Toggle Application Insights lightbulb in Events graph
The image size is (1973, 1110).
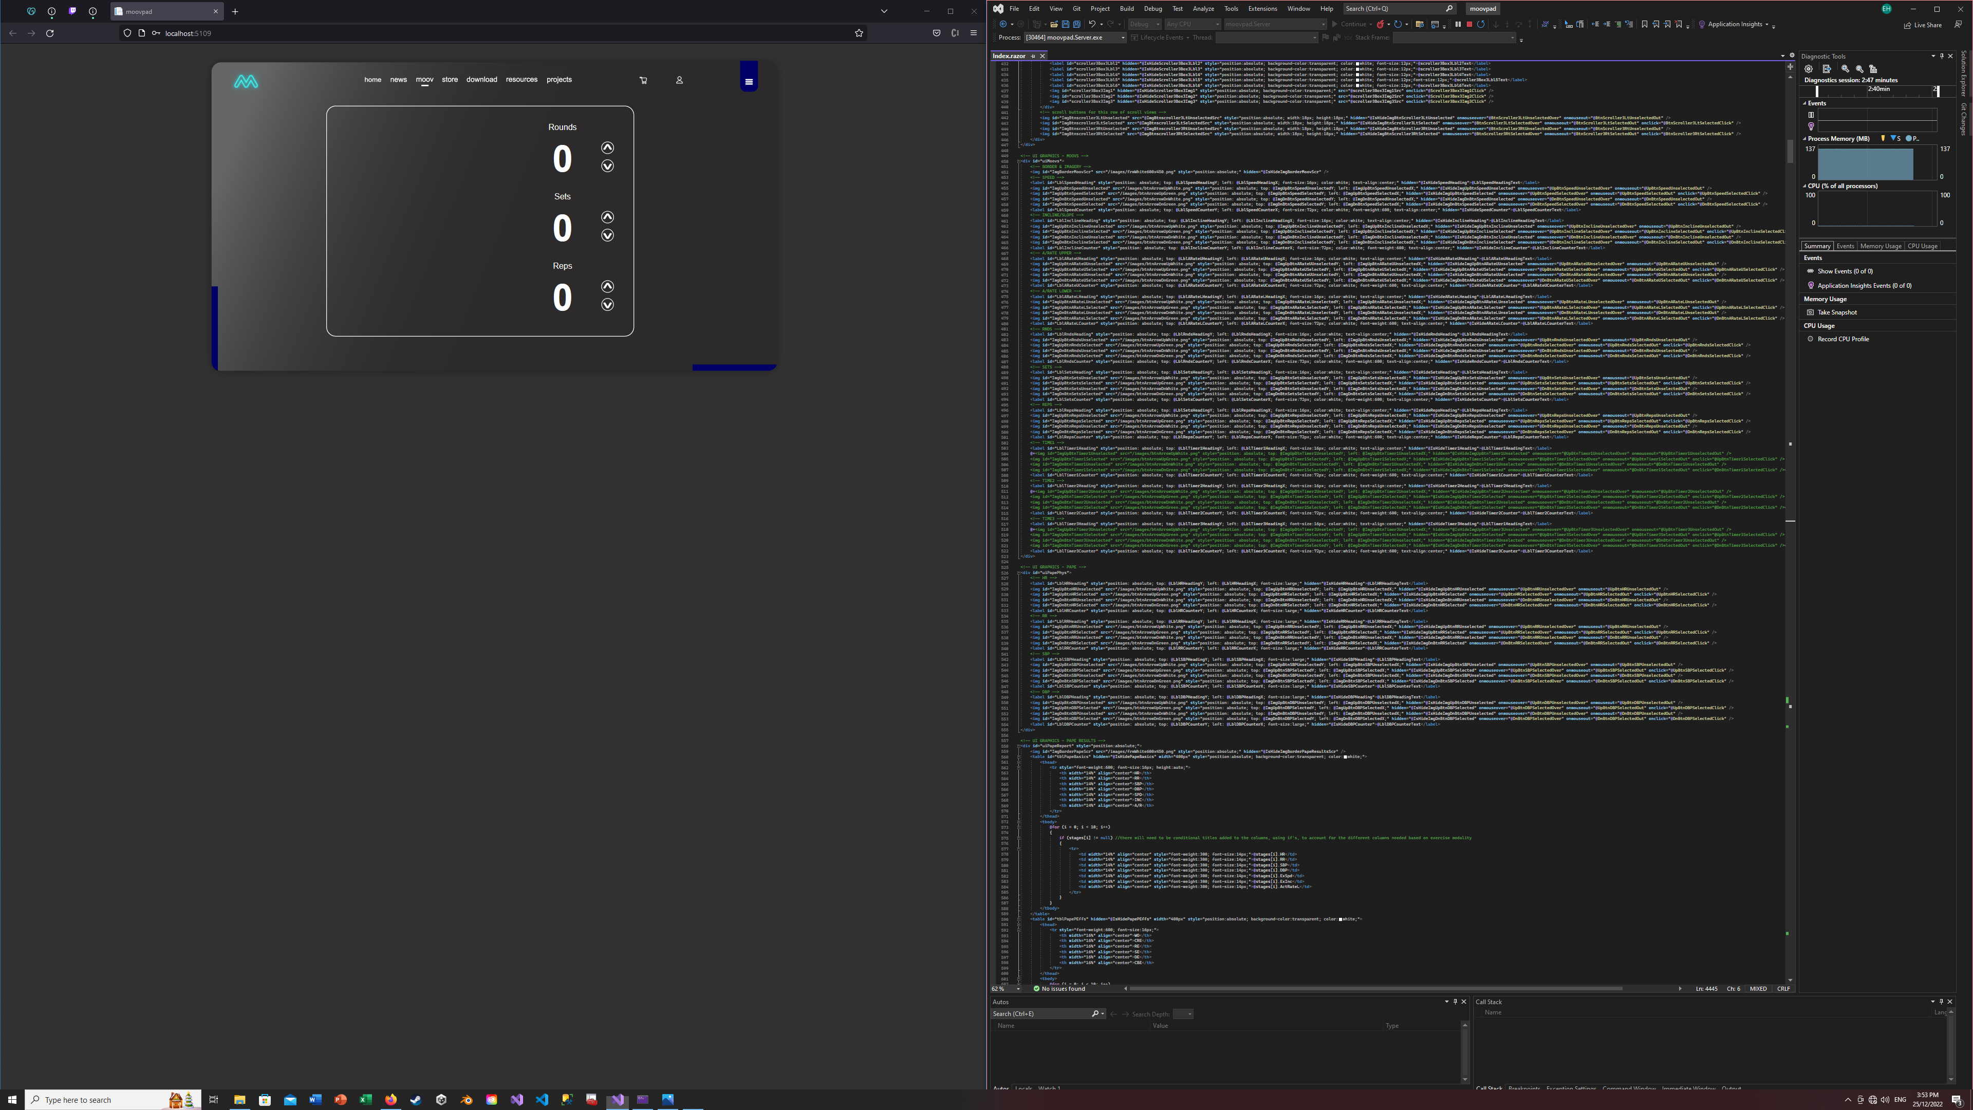point(1811,126)
